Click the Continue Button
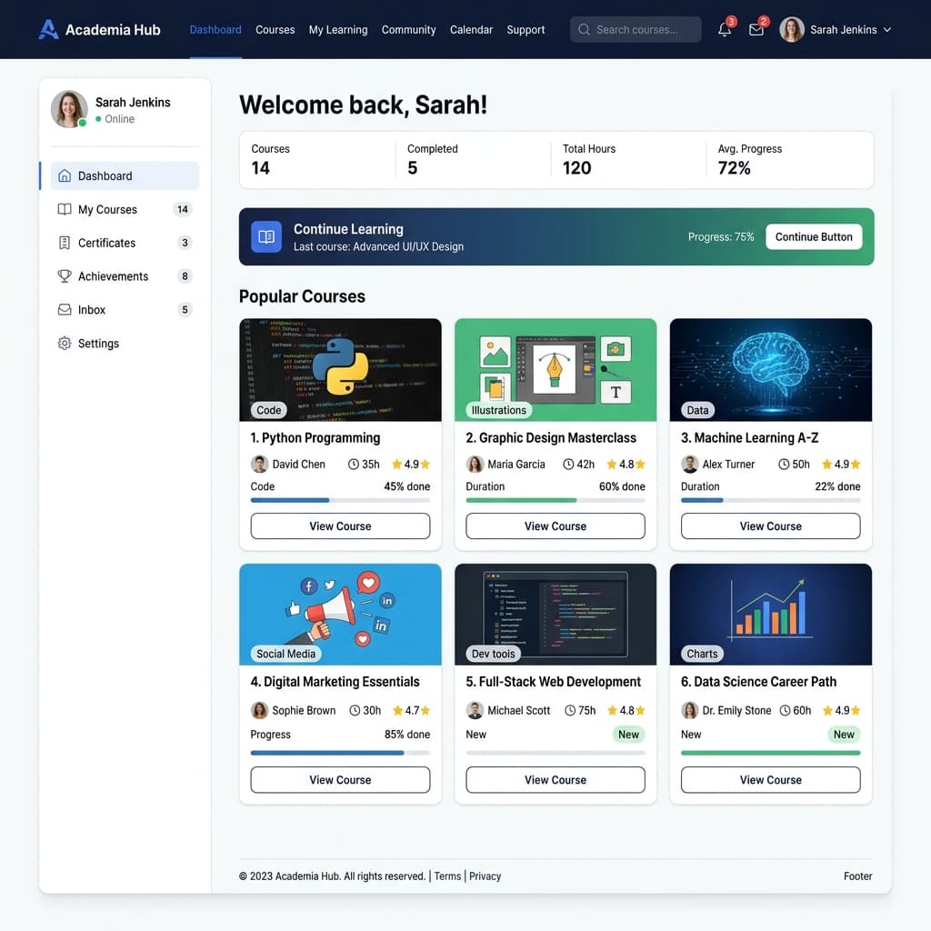The image size is (931, 931). (814, 237)
